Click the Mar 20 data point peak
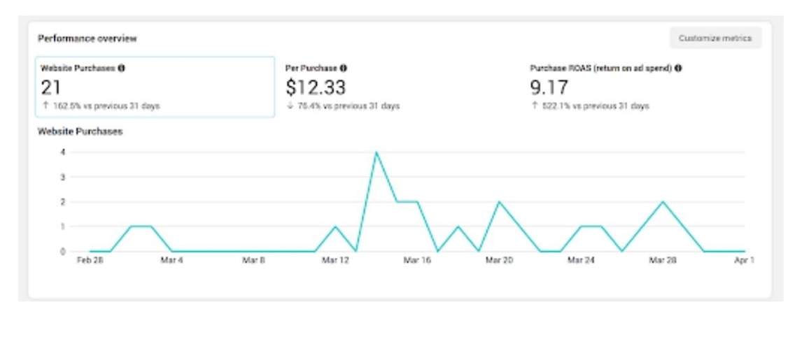Image resolution: width=809 pixels, height=339 pixels. pyautogui.click(x=499, y=201)
